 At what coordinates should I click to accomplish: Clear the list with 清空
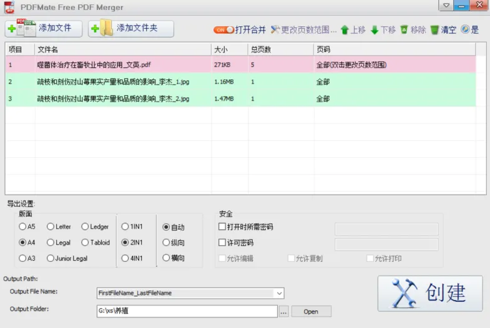[x=434, y=30]
